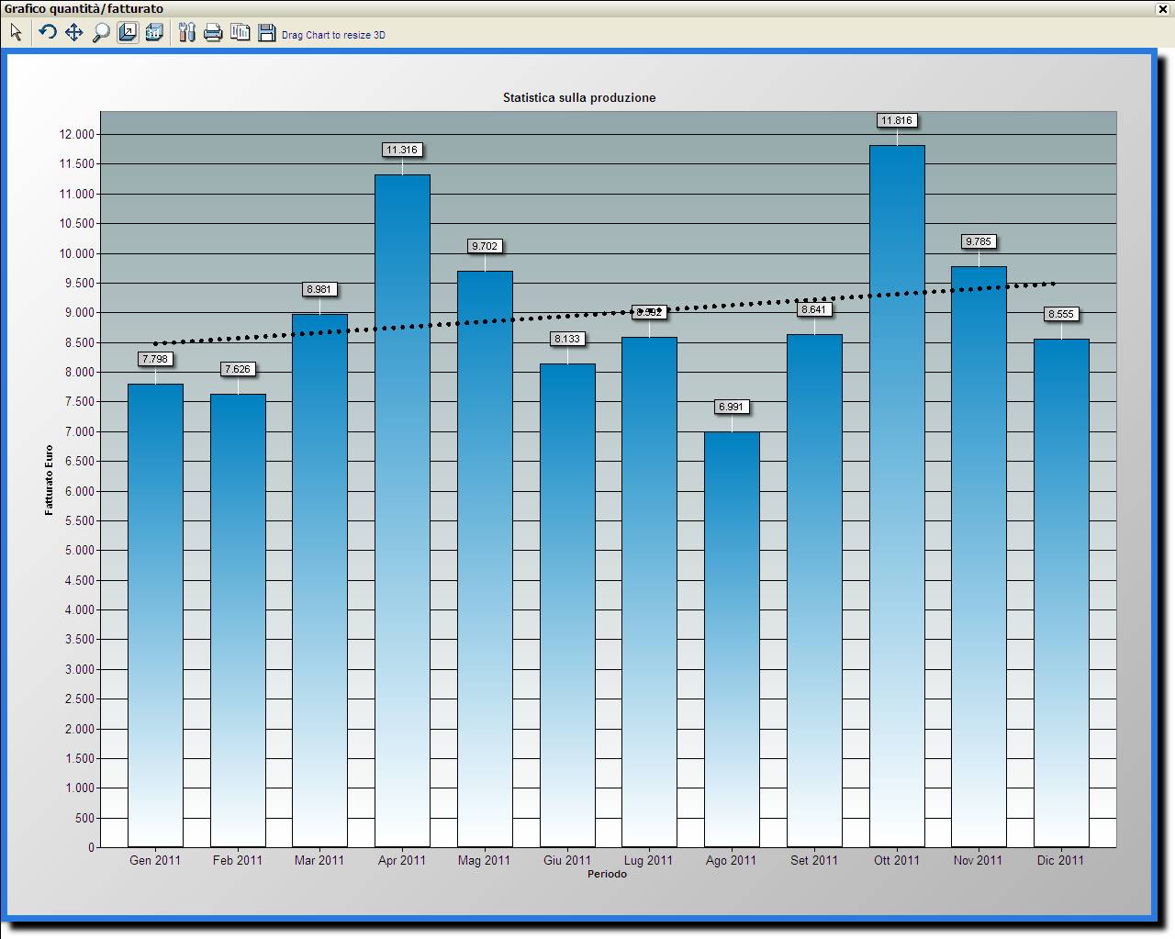Click the 12.000 axis value
Image resolution: width=1175 pixels, height=939 pixels.
tap(77, 134)
